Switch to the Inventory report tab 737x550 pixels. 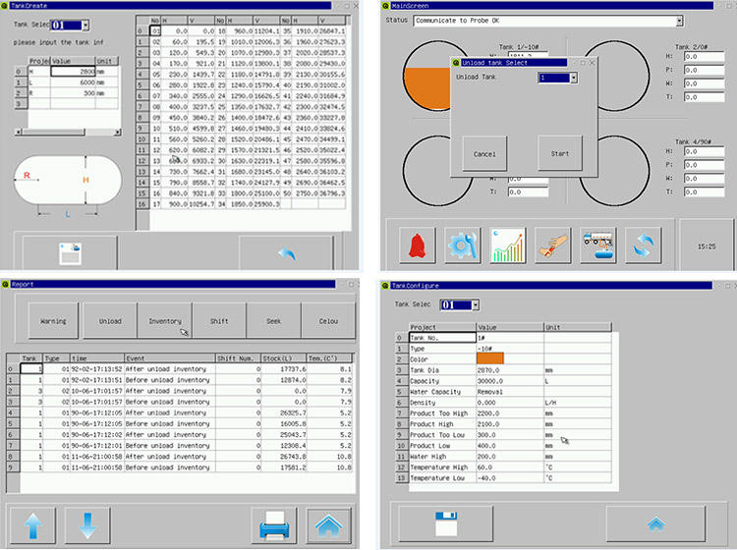[x=165, y=321]
